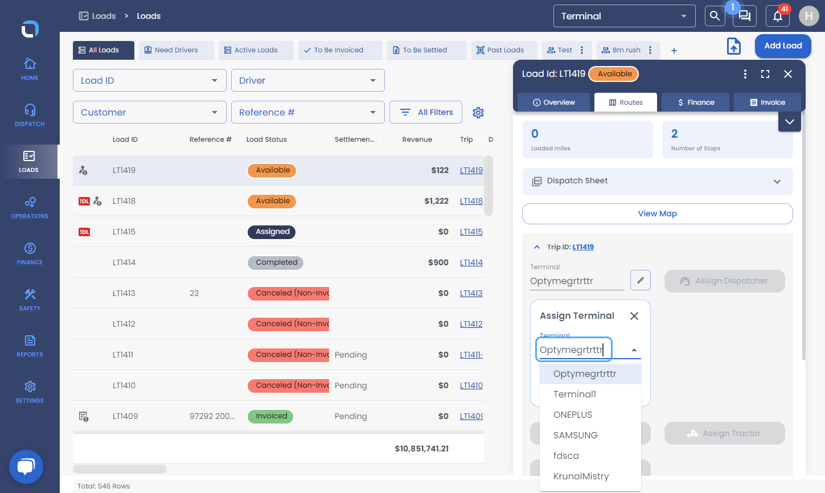Open trip link LT1418 in table
This screenshot has width=825, height=493.
(x=471, y=201)
